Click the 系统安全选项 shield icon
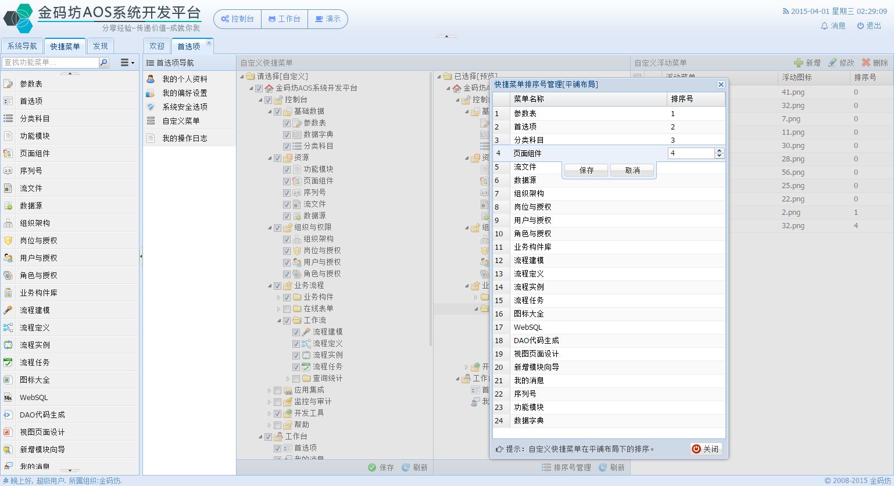Image resolution: width=894 pixels, height=486 pixels. tap(151, 107)
